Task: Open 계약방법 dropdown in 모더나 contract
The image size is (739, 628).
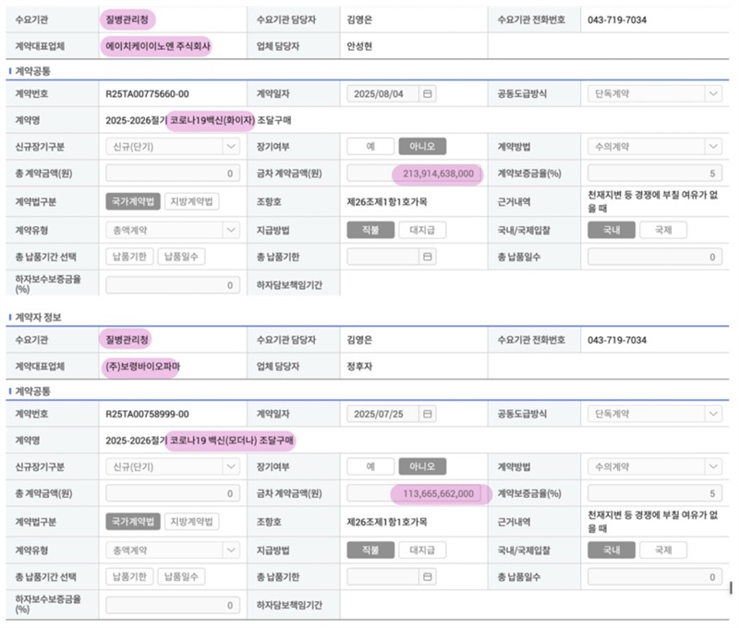Action: point(655,466)
